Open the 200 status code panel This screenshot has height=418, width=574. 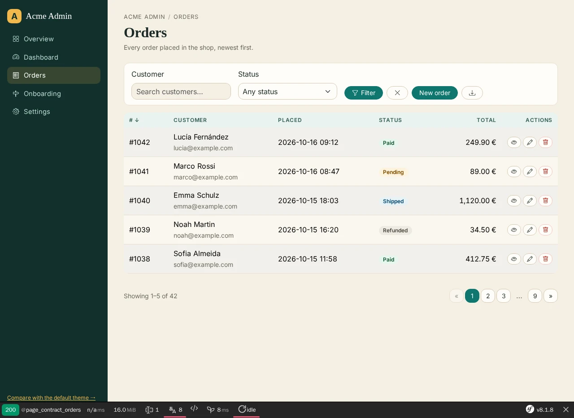[x=10, y=409]
